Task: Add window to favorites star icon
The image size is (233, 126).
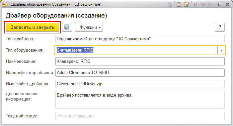Action: pos(170,4)
